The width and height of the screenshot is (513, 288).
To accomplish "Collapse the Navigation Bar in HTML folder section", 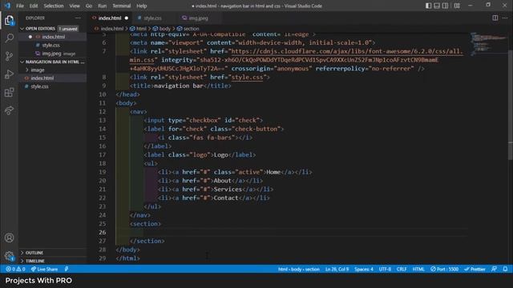I will [x=52, y=62].
